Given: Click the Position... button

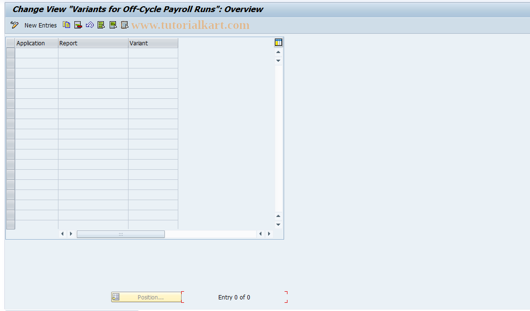Looking at the screenshot, I should (x=146, y=297).
